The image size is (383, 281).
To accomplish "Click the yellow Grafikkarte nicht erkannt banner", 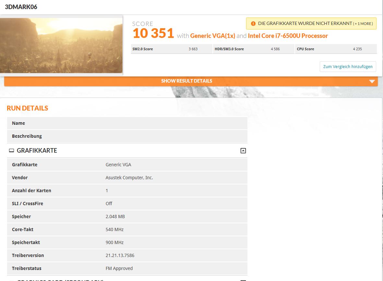I will point(311,23).
